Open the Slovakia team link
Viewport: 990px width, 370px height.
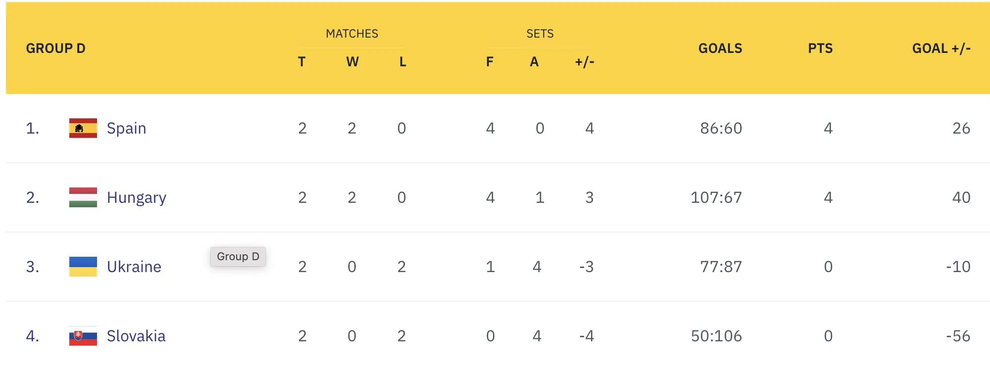(136, 336)
